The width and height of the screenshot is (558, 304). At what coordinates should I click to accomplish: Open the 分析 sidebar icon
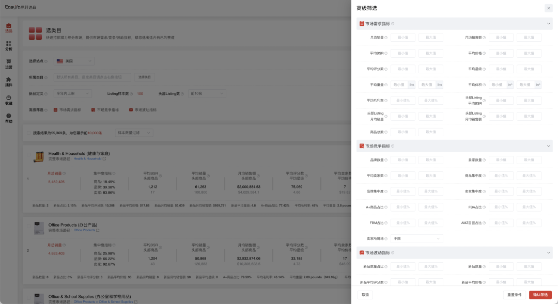[9, 46]
